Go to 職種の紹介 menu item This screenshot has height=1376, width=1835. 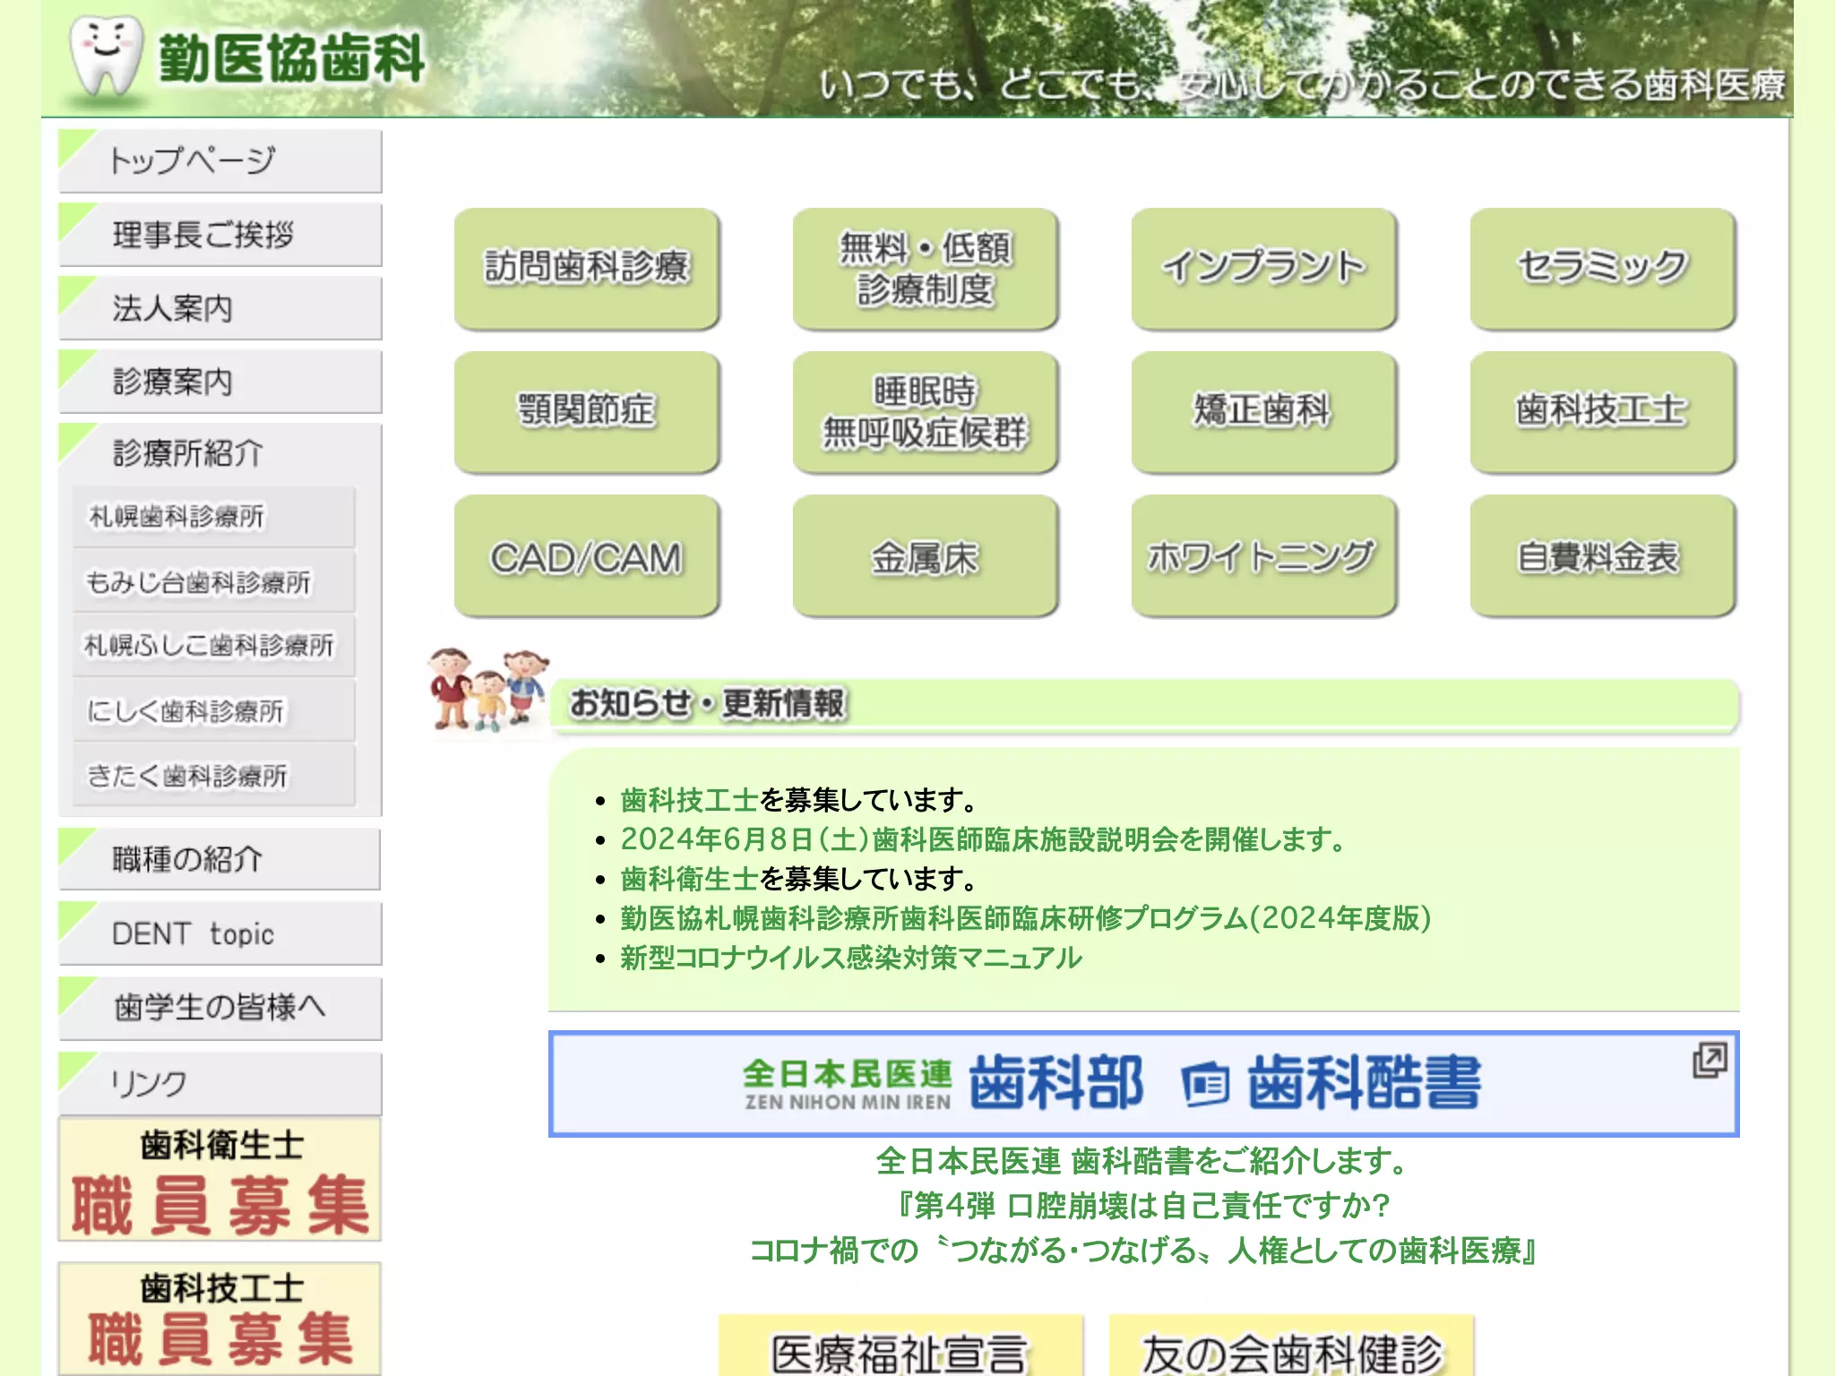[x=220, y=859]
